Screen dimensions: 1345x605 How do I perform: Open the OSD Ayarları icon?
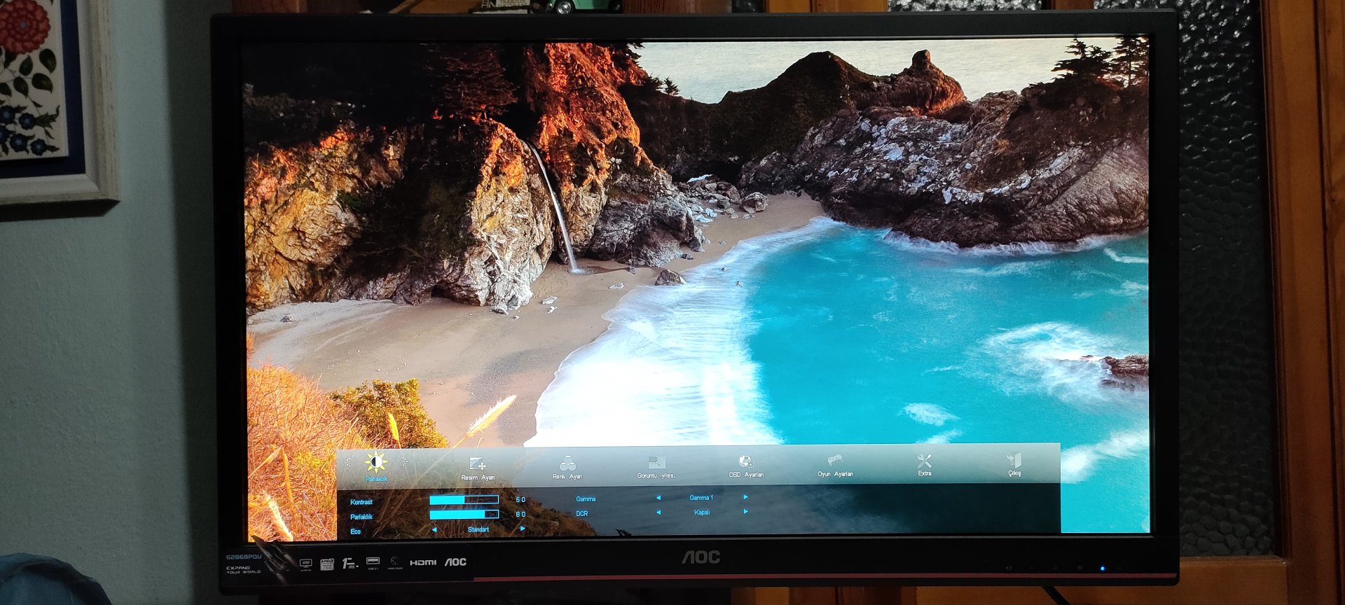[746, 461]
